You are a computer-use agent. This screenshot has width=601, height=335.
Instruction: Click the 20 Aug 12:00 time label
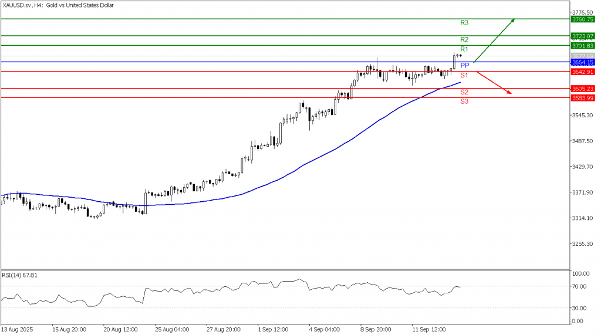[x=120, y=330]
